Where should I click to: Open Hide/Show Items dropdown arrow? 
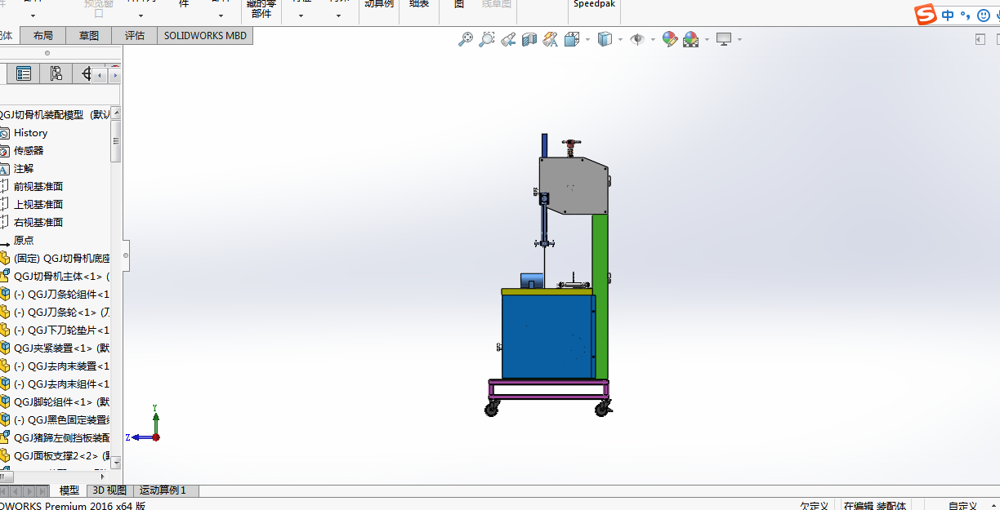coord(653,39)
